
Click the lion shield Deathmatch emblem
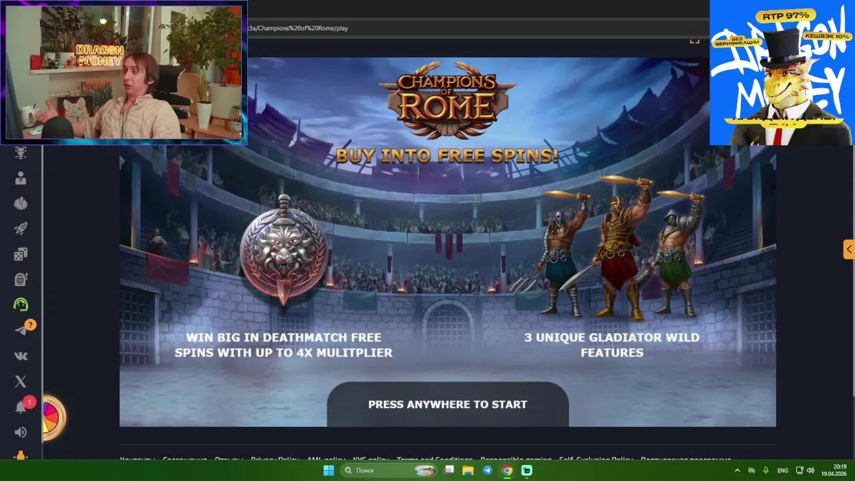pyautogui.click(x=284, y=251)
